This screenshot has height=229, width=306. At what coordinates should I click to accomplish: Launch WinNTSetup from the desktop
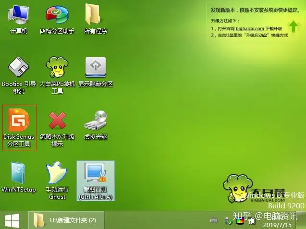coord(19,177)
